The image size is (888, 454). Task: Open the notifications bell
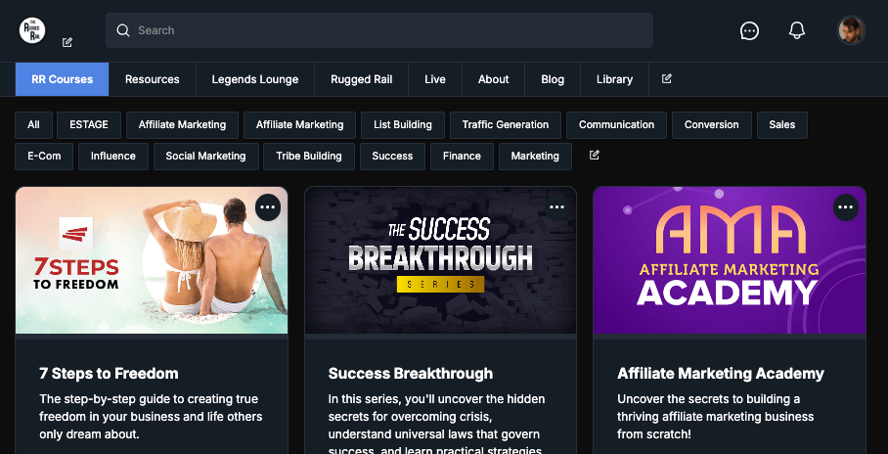click(x=797, y=30)
